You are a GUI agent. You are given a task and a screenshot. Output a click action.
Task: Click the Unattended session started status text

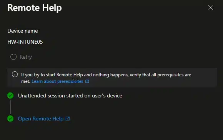70,96
